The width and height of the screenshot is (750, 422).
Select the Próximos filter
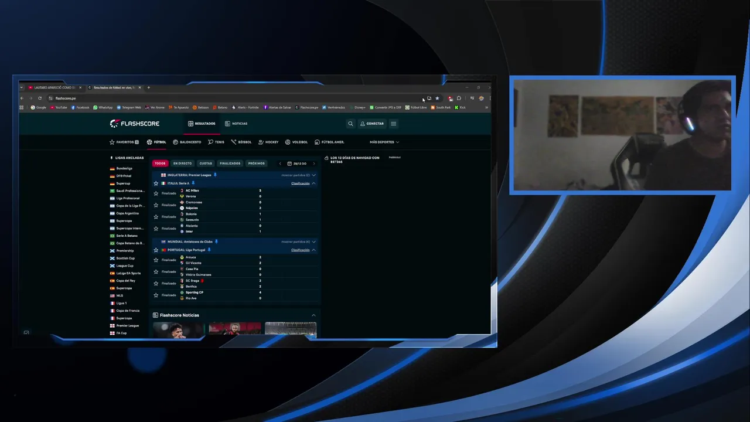coord(256,164)
